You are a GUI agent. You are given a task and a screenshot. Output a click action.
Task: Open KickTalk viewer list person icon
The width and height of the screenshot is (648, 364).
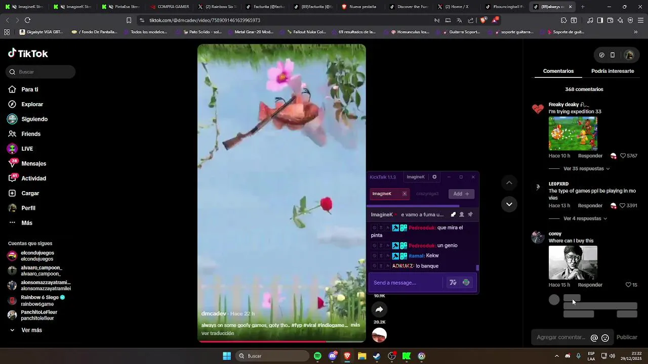pos(462,214)
